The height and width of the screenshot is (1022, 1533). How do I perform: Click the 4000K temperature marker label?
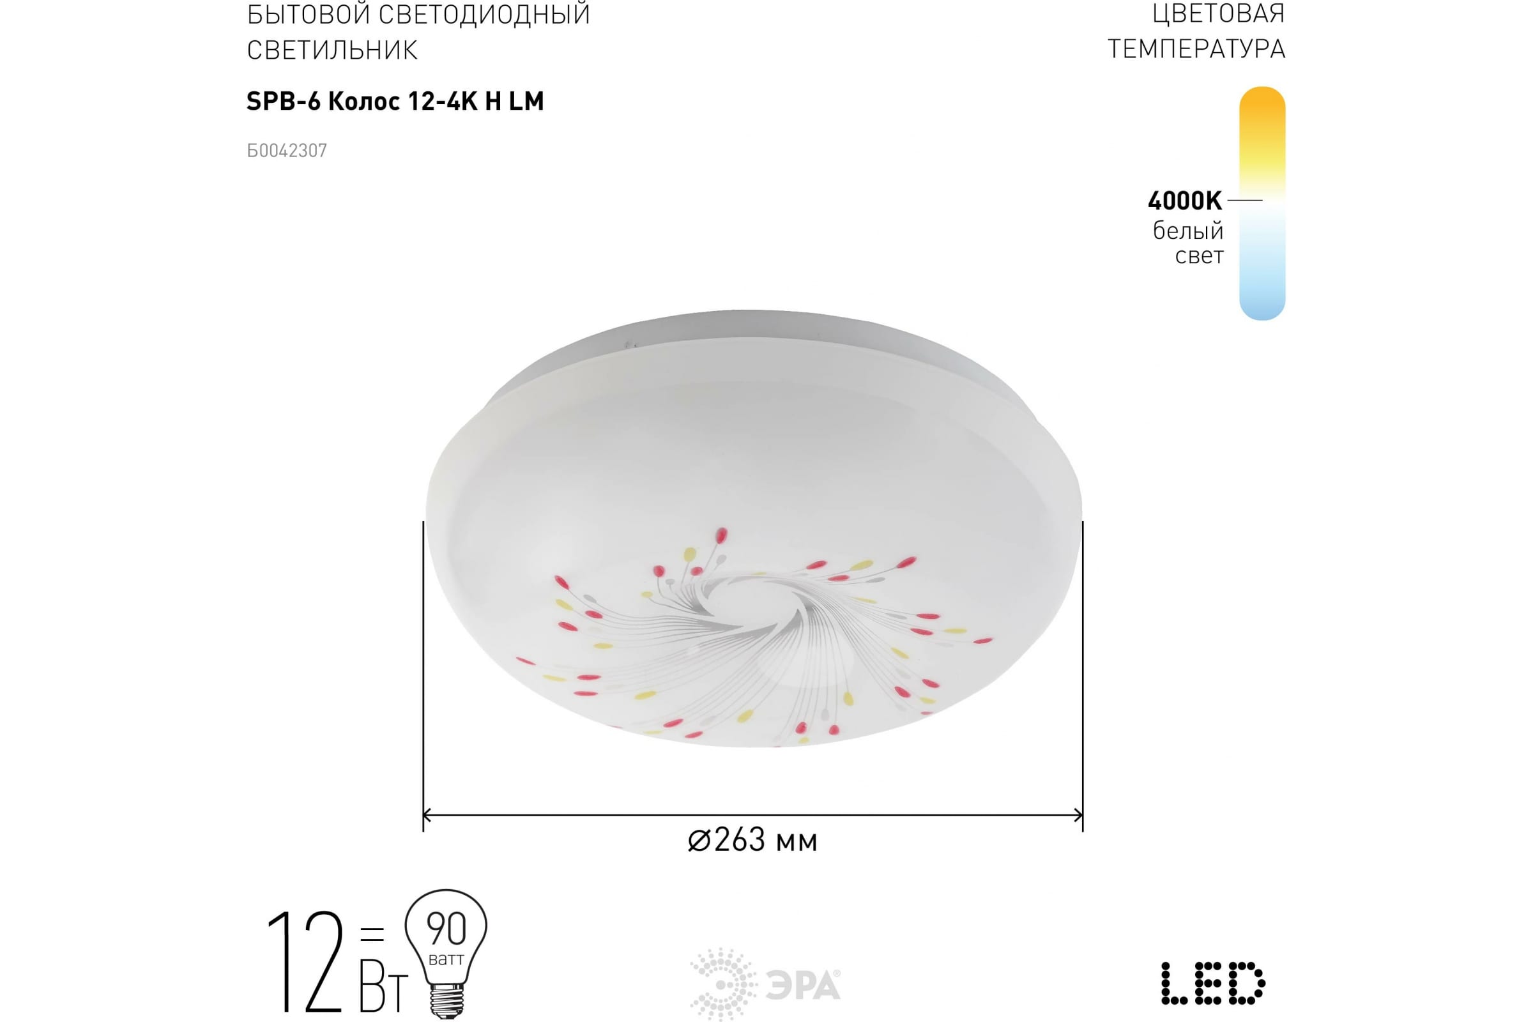tap(1184, 201)
